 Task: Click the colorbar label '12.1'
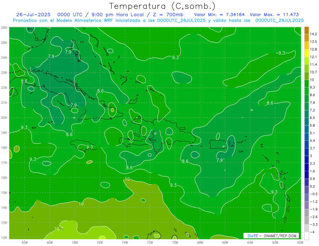click(x=313, y=57)
